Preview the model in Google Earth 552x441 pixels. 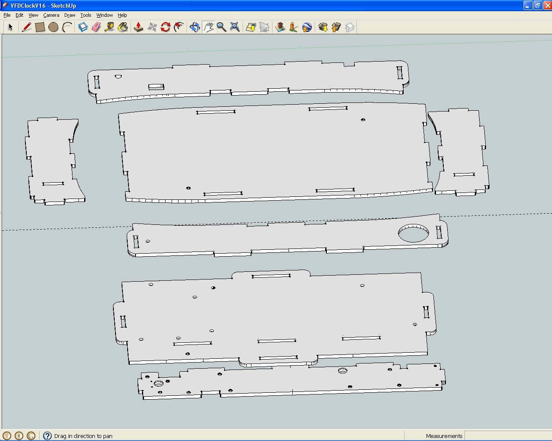click(307, 27)
